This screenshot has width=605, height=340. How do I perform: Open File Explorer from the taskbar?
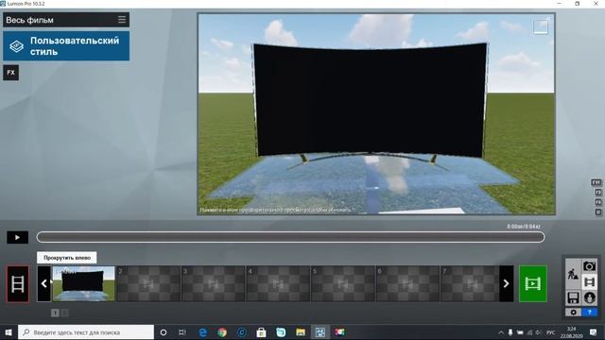pyautogui.click(x=301, y=332)
